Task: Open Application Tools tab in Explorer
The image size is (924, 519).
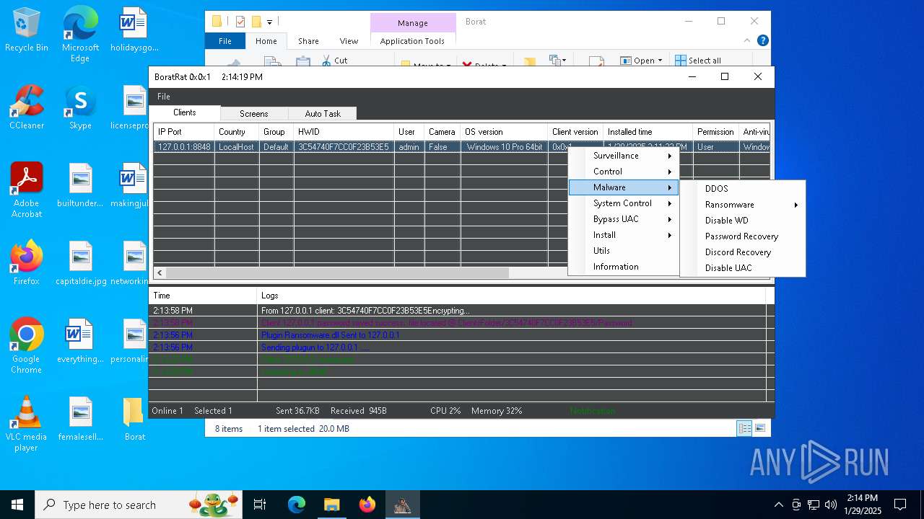Action: point(412,41)
